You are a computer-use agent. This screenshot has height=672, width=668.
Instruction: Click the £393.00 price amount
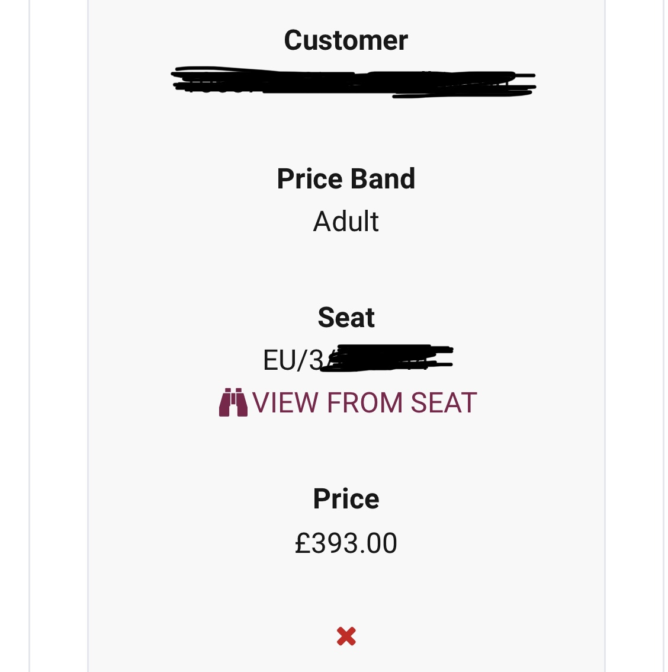coord(346,543)
